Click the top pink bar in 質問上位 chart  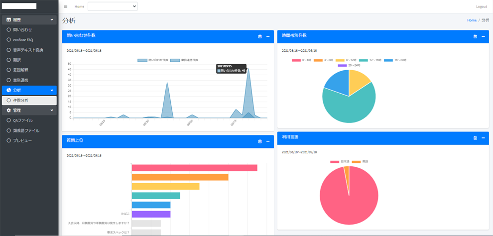[194, 168]
